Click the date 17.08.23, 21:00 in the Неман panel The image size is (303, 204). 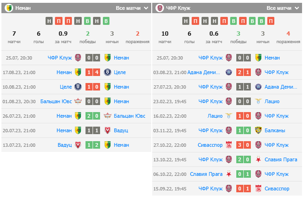point(19,73)
